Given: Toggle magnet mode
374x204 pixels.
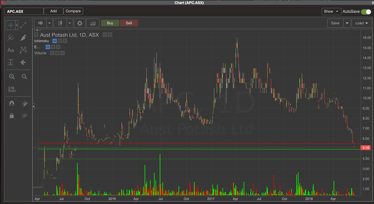Looking at the screenshot, I should tap(12, 104).
